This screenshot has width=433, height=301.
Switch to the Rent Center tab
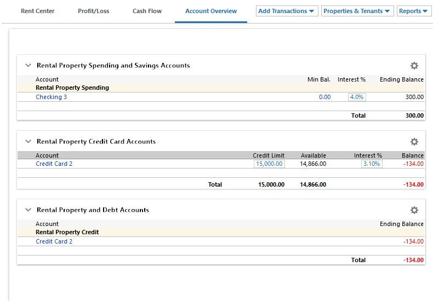37,11
